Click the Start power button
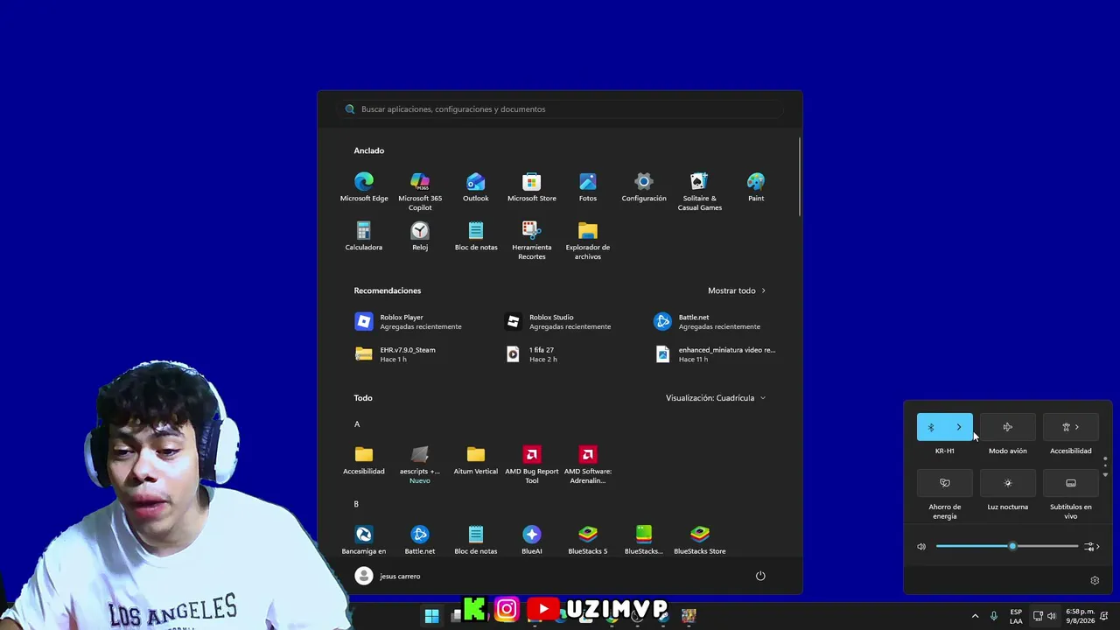Image resolution: width=1120 pixels, height=630 pixels. pos(760,576)
